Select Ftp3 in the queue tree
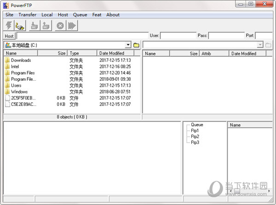 (195, 142)
